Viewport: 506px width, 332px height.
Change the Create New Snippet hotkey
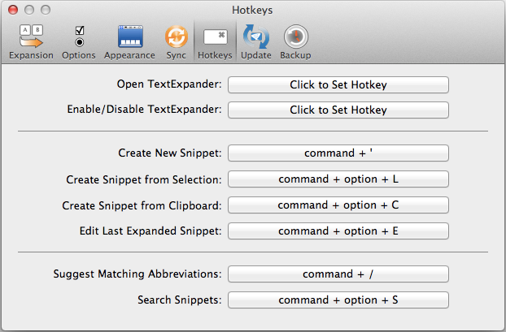coord(338,153)
